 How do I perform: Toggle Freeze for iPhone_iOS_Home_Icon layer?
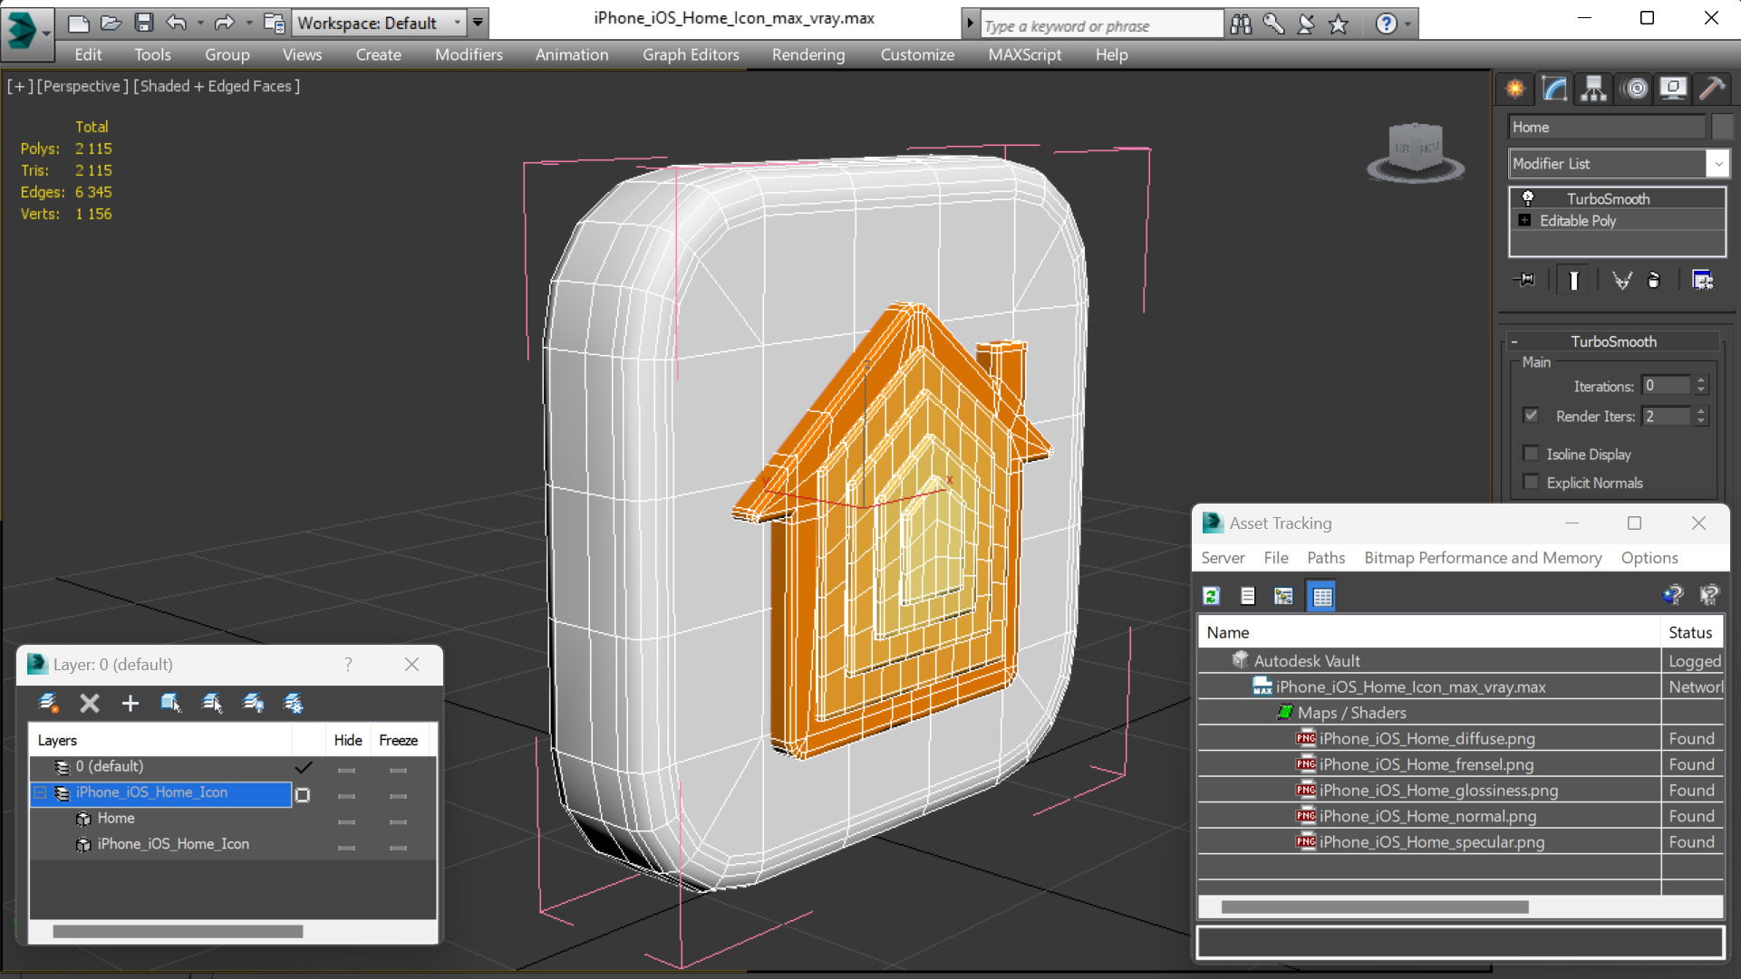[x=398, y=796]
